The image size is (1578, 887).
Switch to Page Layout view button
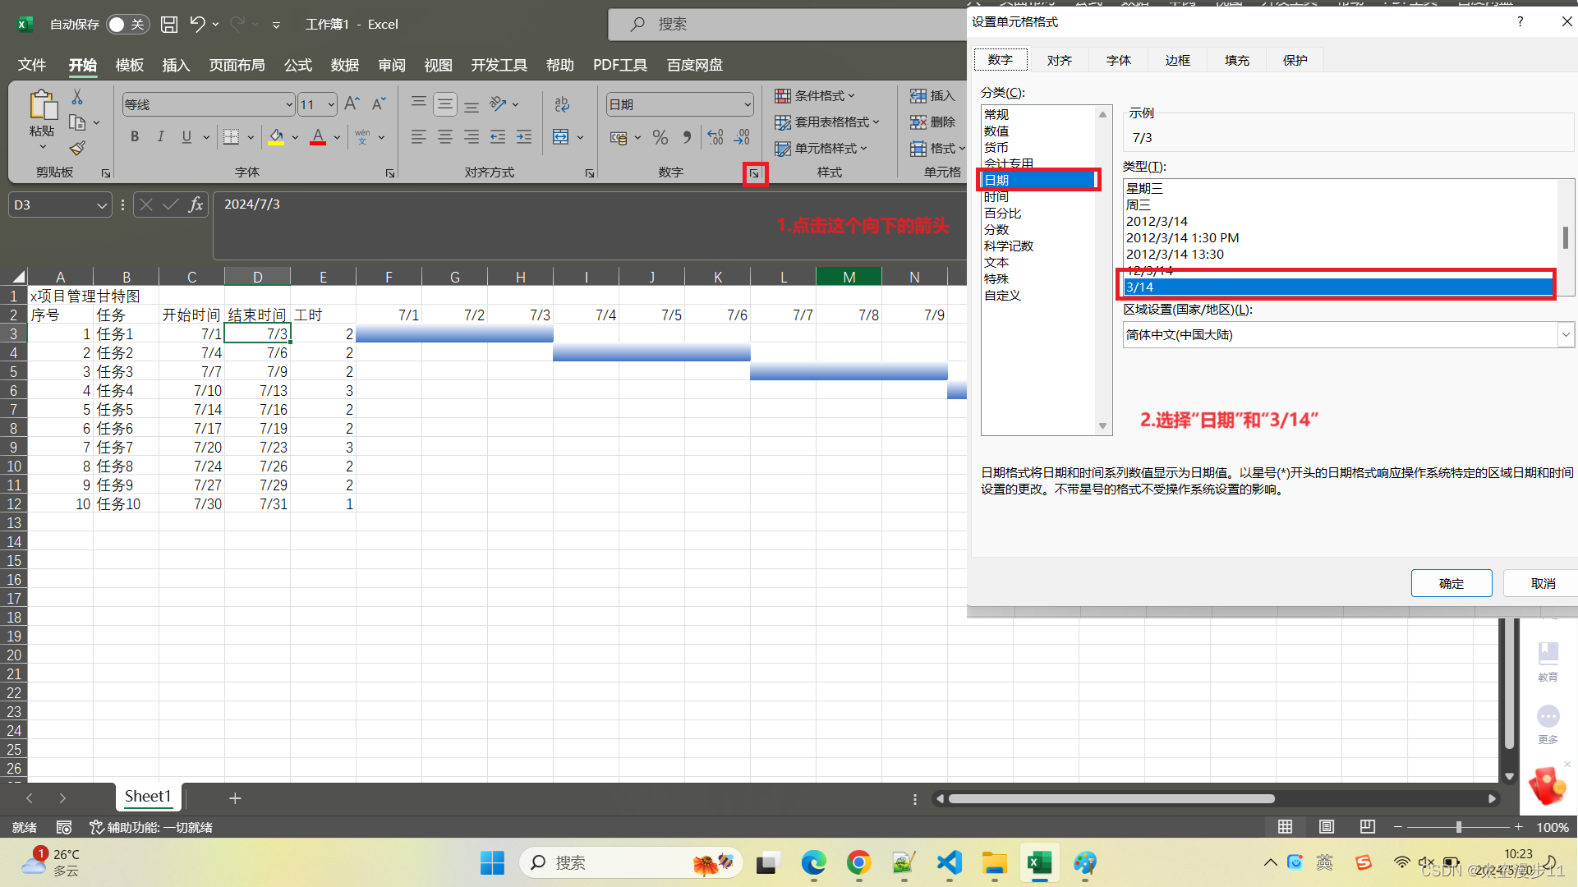pos(1326,826)
